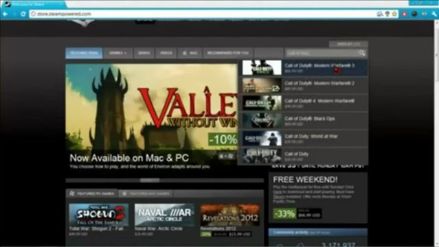Open the Mac tab with Apple logo
The width and height of the screenshot is (439, 247).
point(190,53)
